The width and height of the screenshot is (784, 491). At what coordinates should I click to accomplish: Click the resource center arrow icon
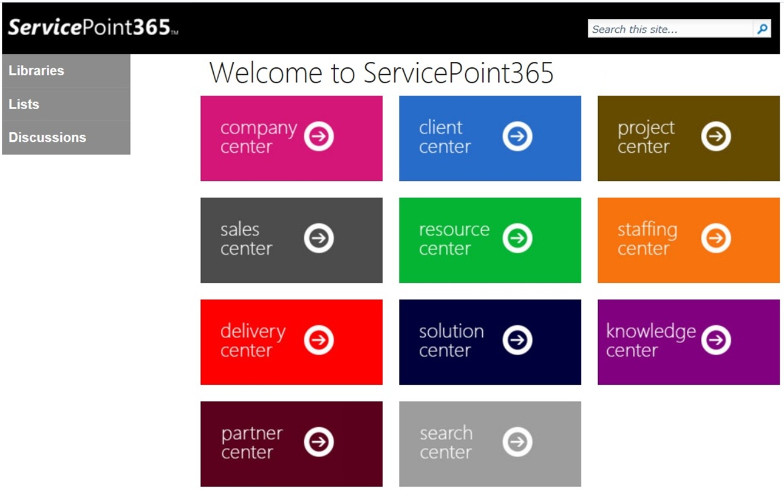click(517, 239)
